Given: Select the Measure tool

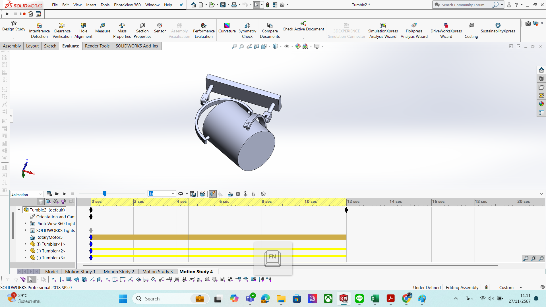Looking at the screenshot, I should click(x=103, y=28).
